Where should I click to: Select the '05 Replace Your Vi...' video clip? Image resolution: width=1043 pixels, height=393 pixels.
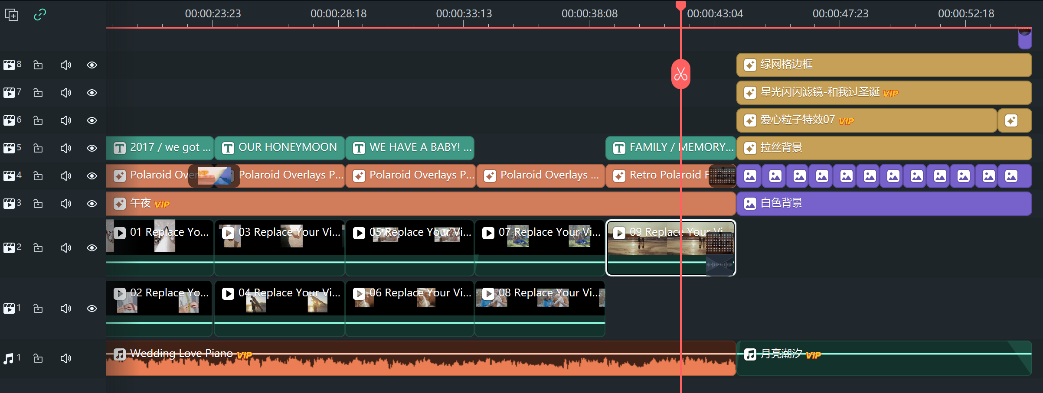[x=410, y=248]
